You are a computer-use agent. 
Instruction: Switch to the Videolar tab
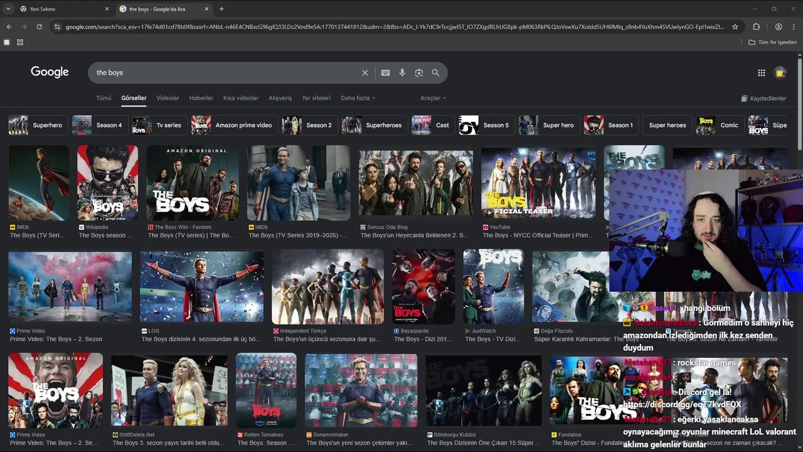168,98
